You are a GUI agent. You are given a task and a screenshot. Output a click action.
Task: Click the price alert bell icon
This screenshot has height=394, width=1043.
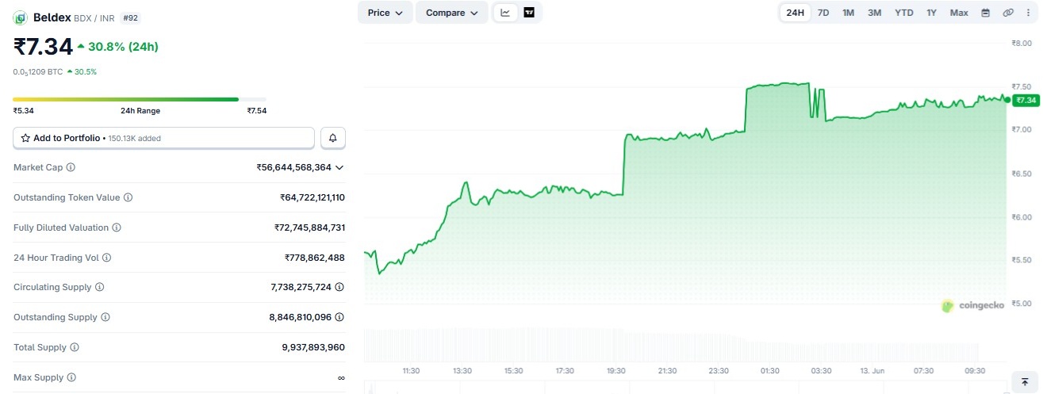coord(333,138)
